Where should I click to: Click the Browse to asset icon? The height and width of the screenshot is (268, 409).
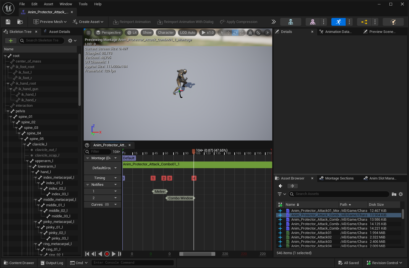tap(20, 22)
